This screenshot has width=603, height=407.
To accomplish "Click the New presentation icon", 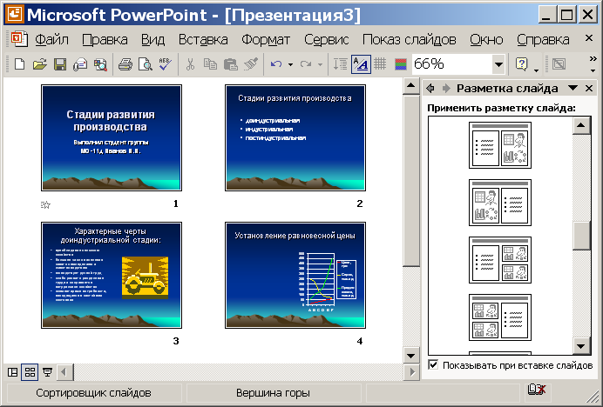I will [x=19, y=64].
